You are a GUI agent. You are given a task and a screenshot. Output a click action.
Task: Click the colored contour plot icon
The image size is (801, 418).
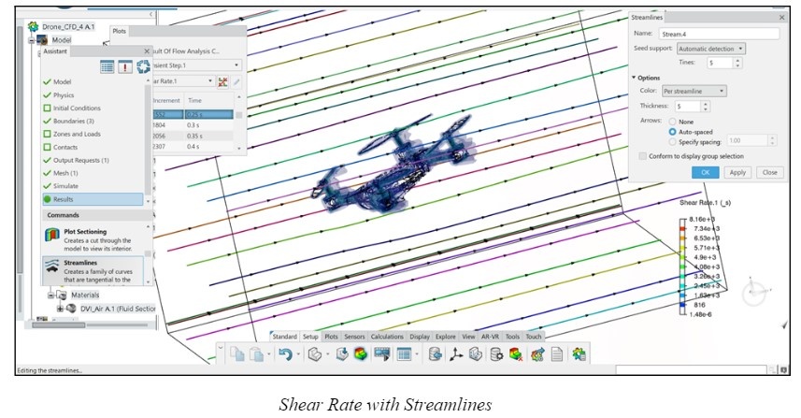click(x=361, y=353)
